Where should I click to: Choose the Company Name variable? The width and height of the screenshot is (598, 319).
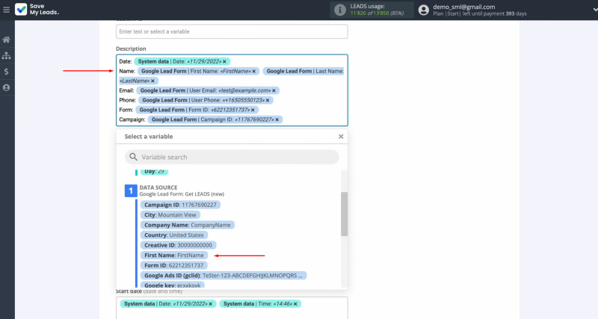point(187,224)
